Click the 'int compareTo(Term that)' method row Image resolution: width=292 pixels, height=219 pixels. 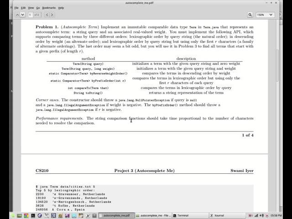(x=88, y=88)
